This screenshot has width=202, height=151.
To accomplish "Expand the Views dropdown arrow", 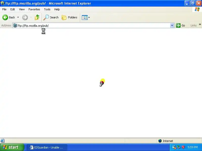I will click(89, 17).
